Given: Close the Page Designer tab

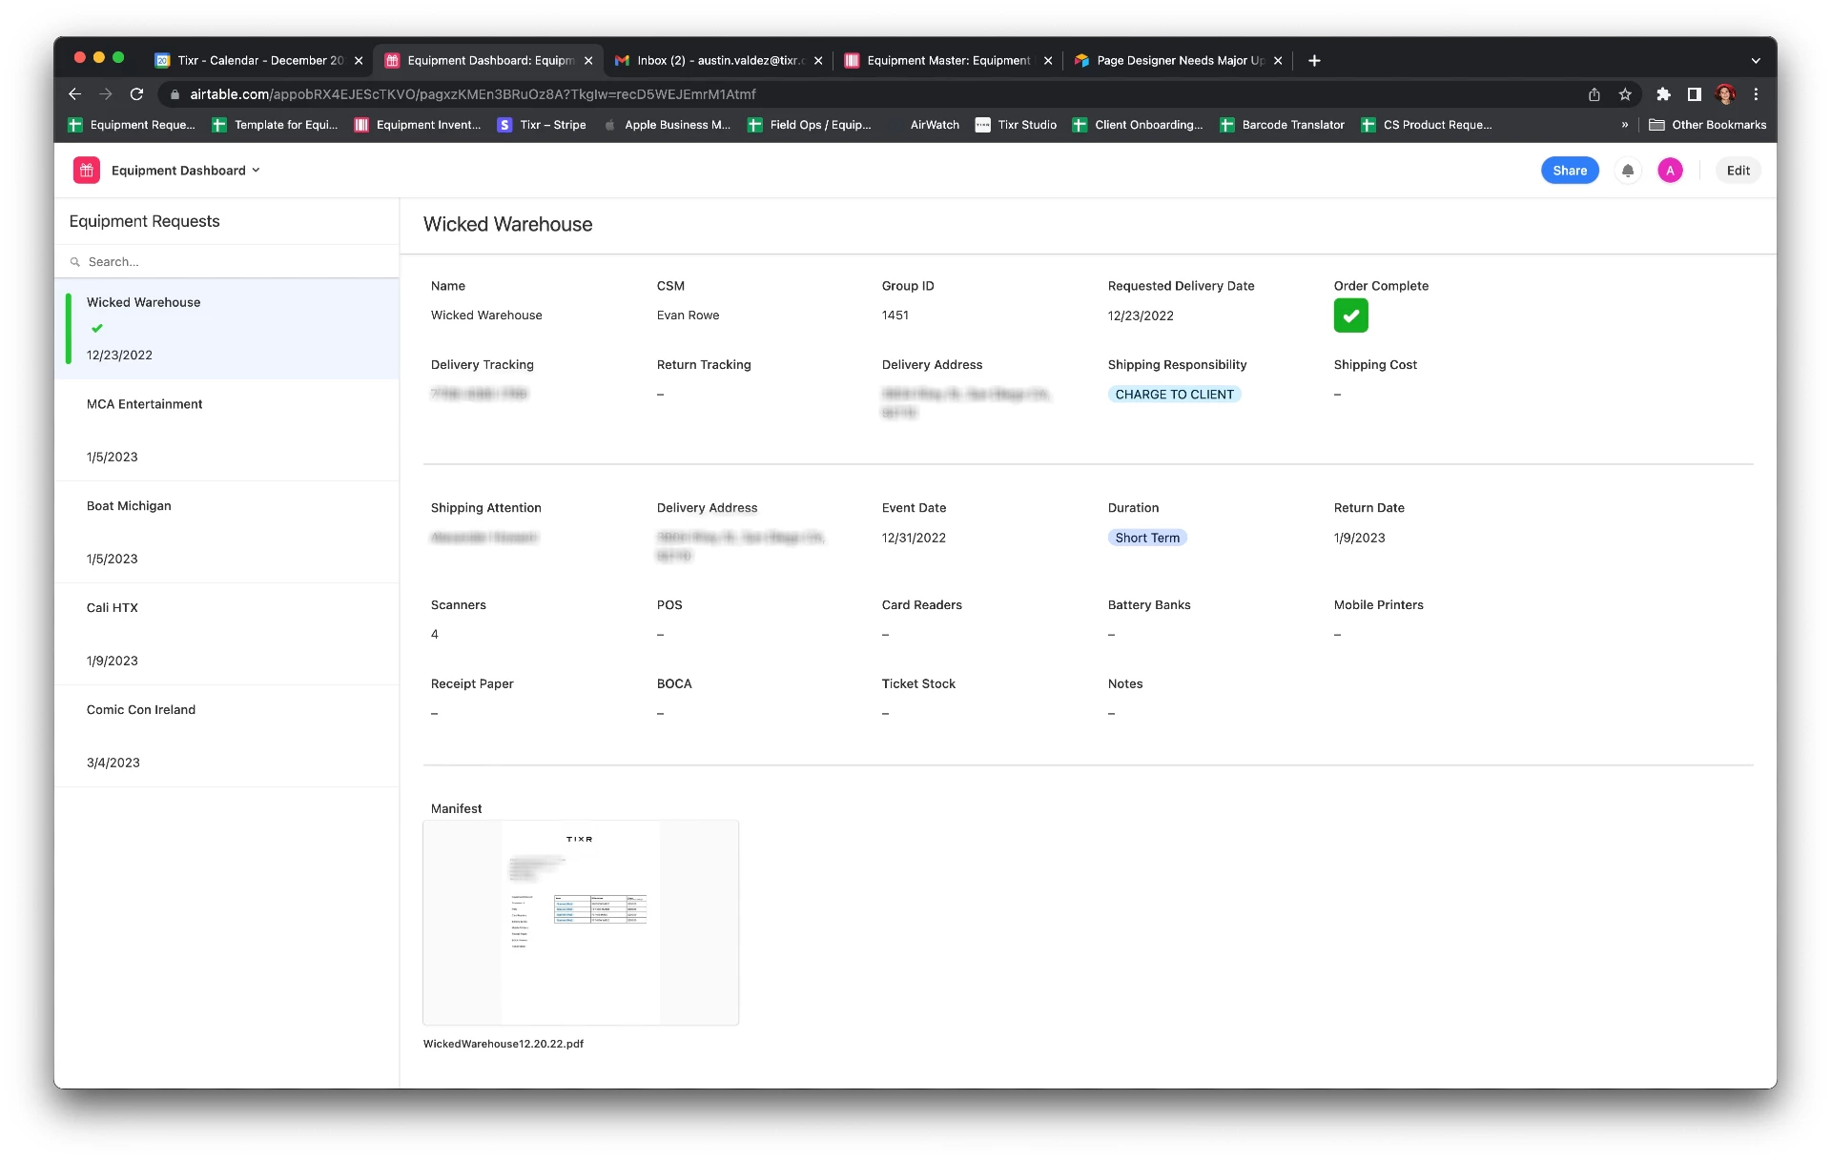Looking at the screenshot, I should point(1278,60).
